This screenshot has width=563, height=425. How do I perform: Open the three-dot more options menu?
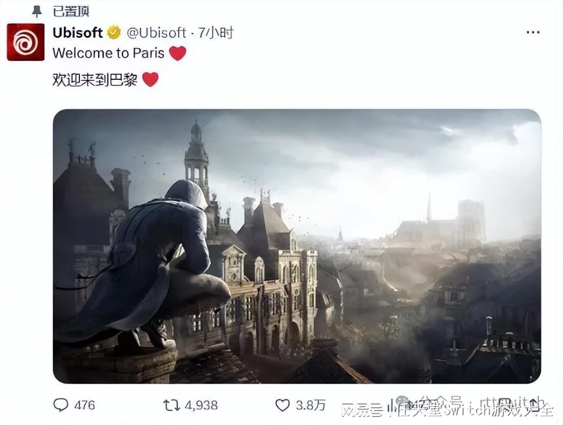[x=533, y=32]
